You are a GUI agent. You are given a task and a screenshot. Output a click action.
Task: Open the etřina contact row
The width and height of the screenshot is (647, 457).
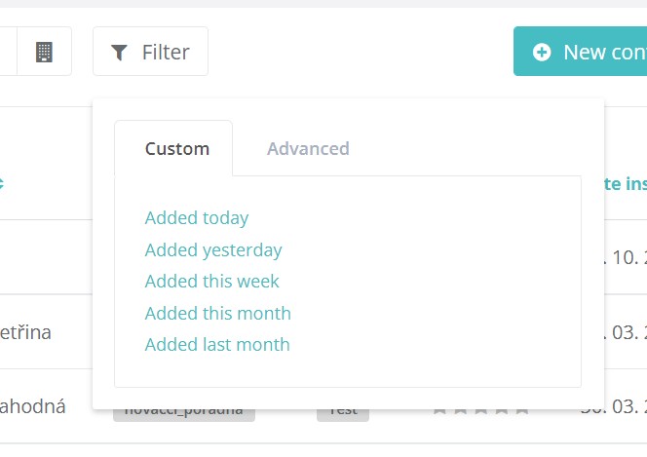coord(25,332)
